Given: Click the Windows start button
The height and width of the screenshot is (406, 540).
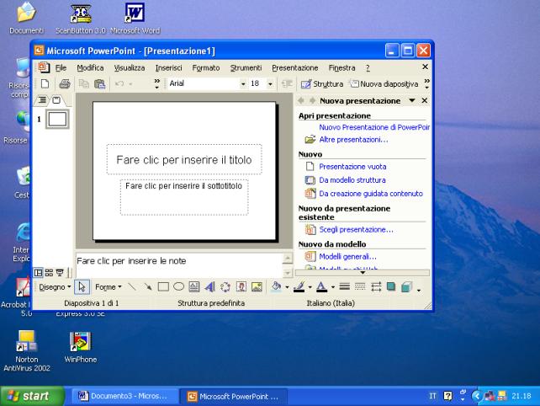Looking at the screenshot, I should pyautogui.click(x=32, y=396).
